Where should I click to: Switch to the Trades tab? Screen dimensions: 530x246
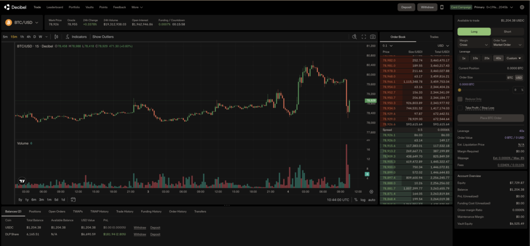click(x=434, y=37)
